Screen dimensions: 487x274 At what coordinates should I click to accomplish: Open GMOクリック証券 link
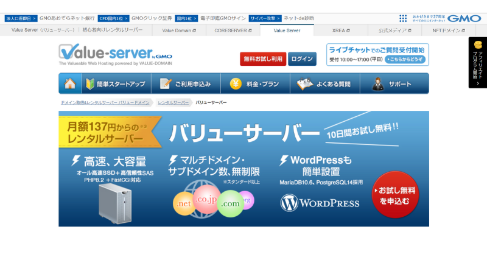(152, 18)
